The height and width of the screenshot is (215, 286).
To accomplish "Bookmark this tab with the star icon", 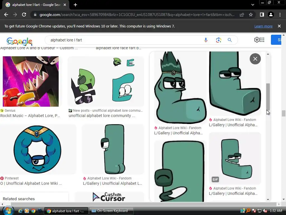I will coord(251,15).
